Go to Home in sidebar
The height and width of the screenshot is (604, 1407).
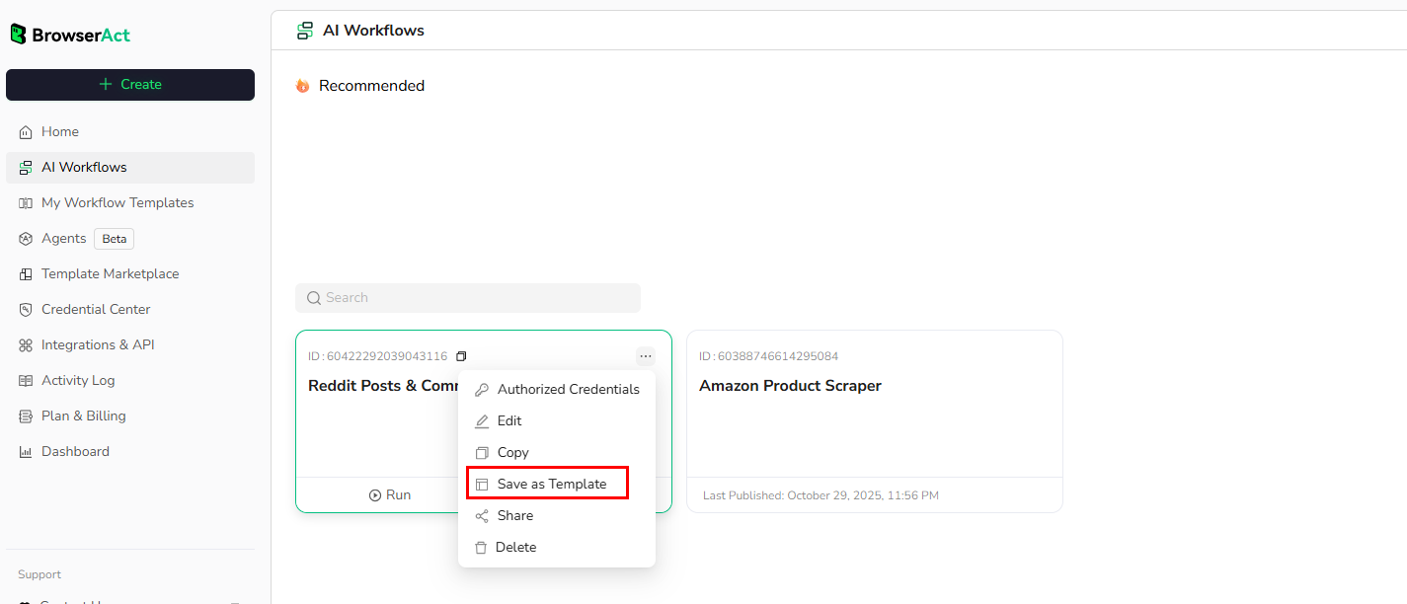tap(60, 132)
